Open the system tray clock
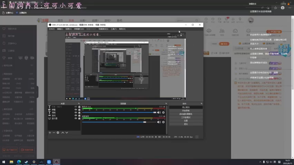 [x=288, y=162]
